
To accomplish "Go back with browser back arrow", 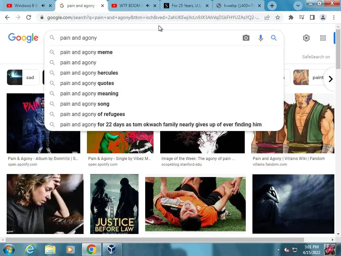I will 7,17.
